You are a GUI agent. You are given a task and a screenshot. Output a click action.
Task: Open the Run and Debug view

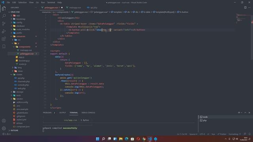tap(4, 31)
